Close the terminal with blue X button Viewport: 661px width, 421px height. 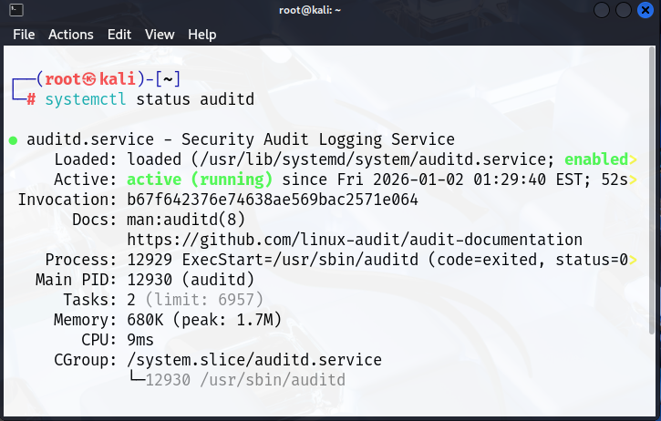click(x=645, y=10)
